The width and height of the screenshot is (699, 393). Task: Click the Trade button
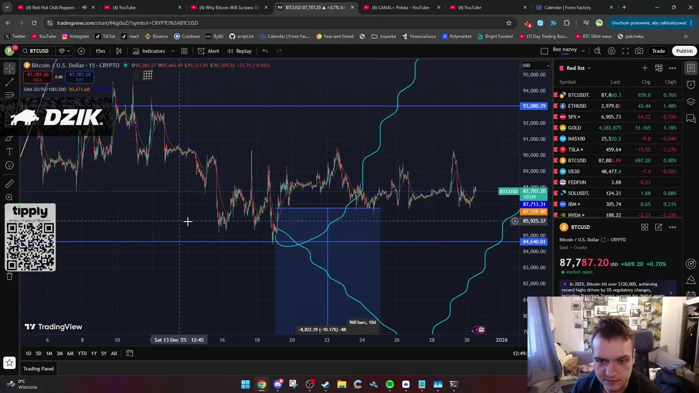click(658, 51)
